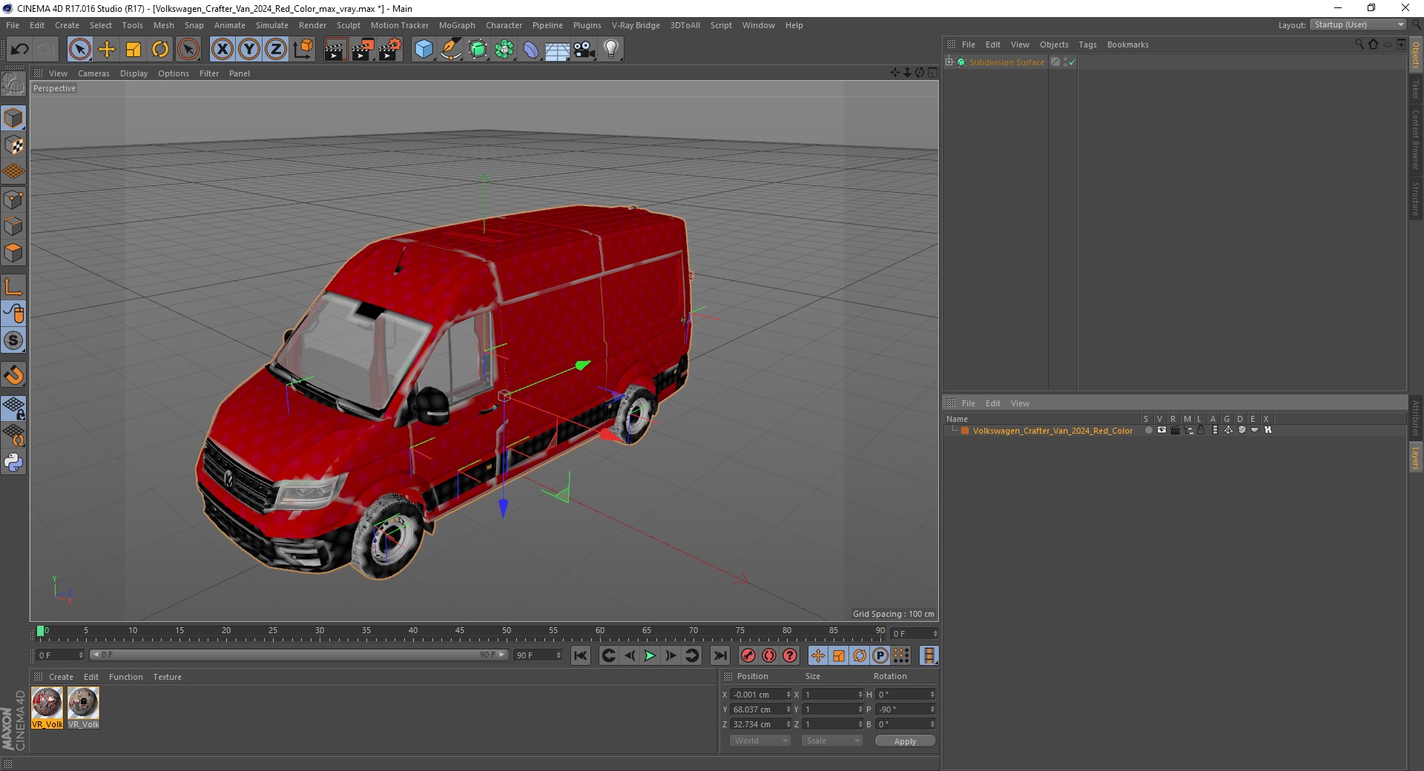Viewport: 1424px width, 771px height.
Task: Add a Camera object
Action: coord(584,50)
